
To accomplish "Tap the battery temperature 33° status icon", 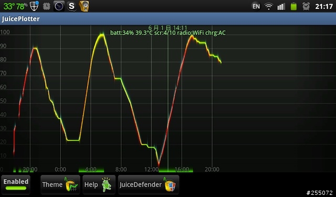I will coord(9,6).
